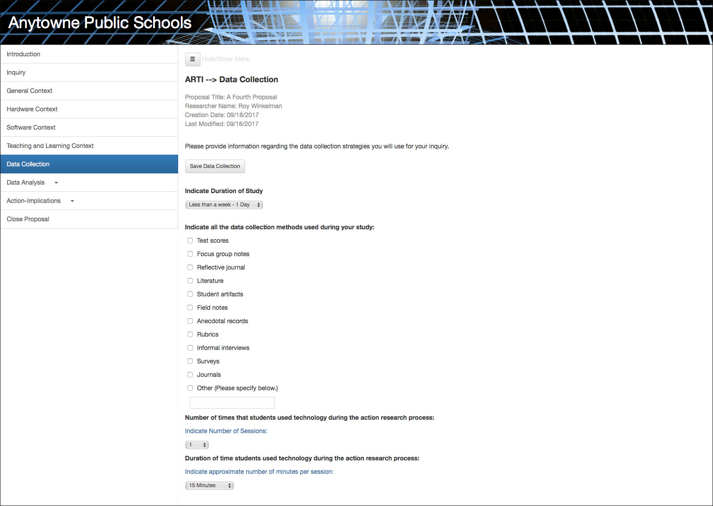
Task: Check the Field notes checkbox
Action: coord(190,308)
